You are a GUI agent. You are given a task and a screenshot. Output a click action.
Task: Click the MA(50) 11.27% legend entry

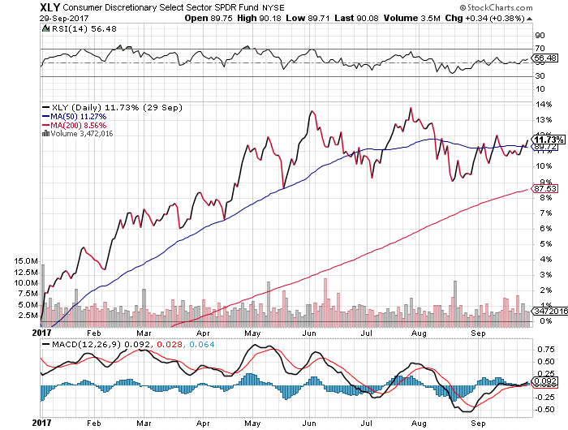click(x=79, y=117)
